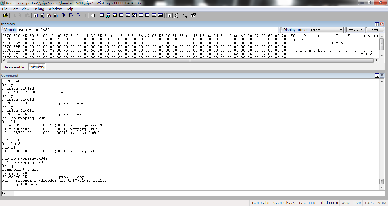
Task: Select the Memory tab
Action: (x=37, y=67)
